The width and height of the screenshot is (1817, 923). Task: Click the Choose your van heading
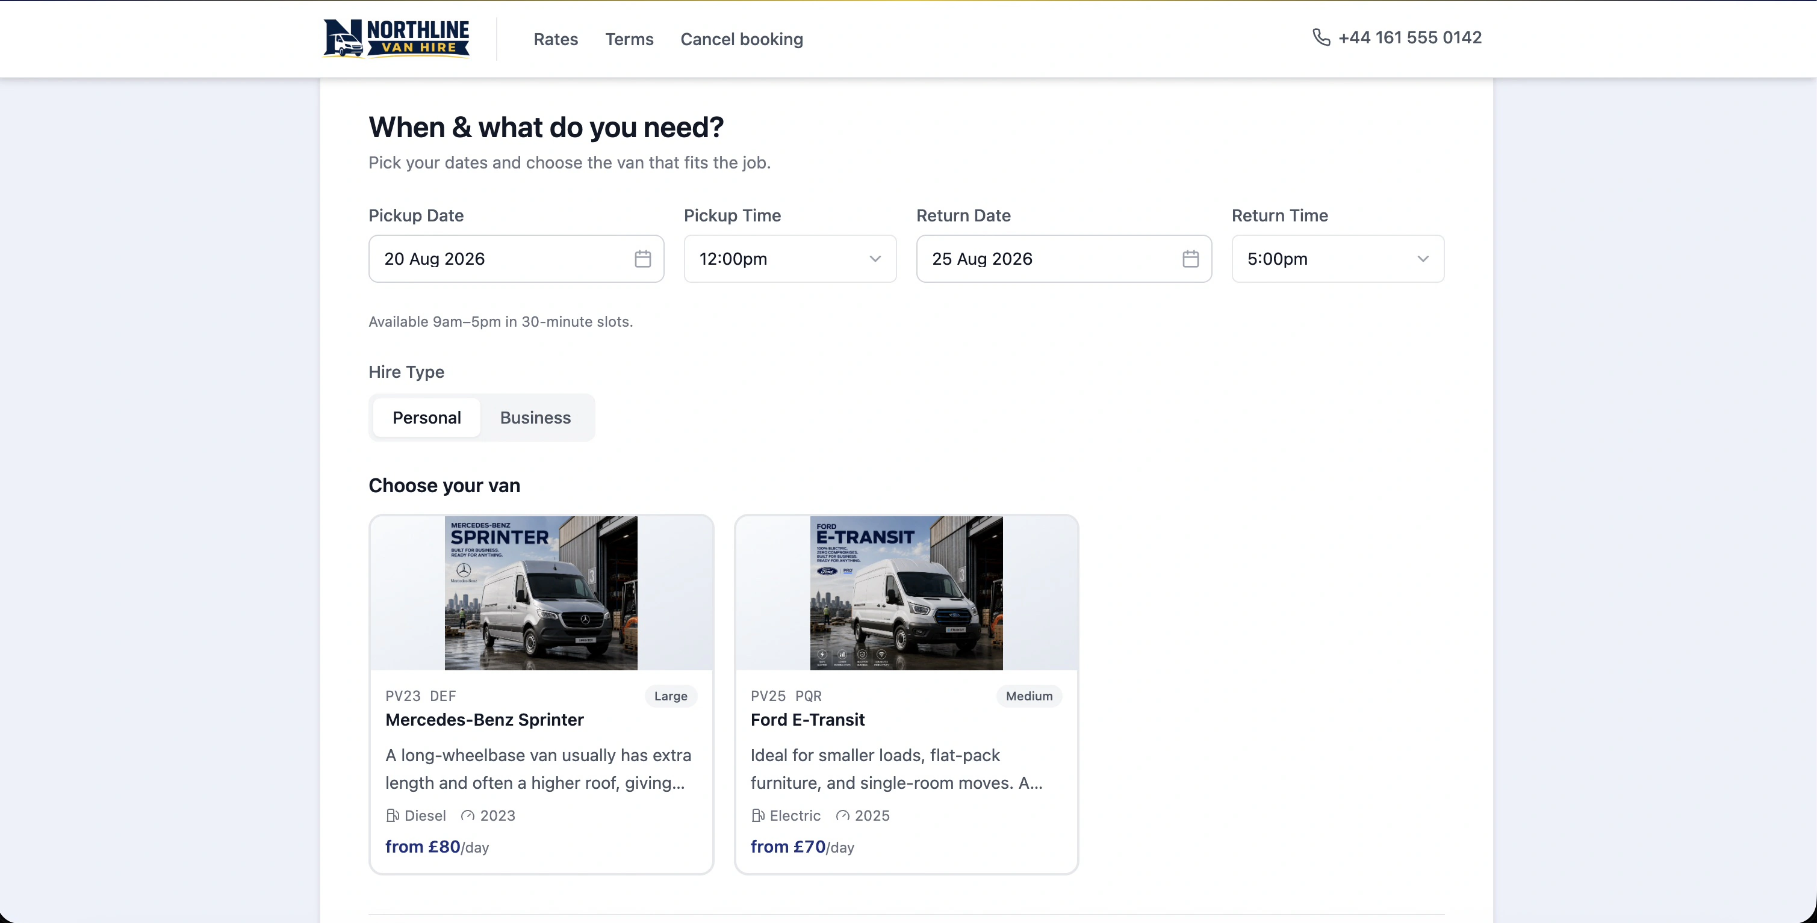[x=444, y=486]
